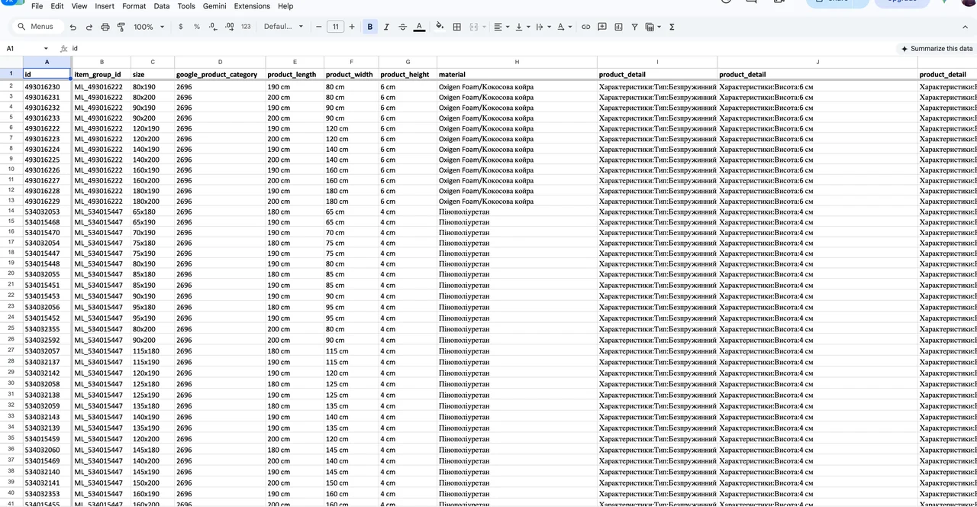Undo the last action
977x507 pixels.
click(73, 27)
